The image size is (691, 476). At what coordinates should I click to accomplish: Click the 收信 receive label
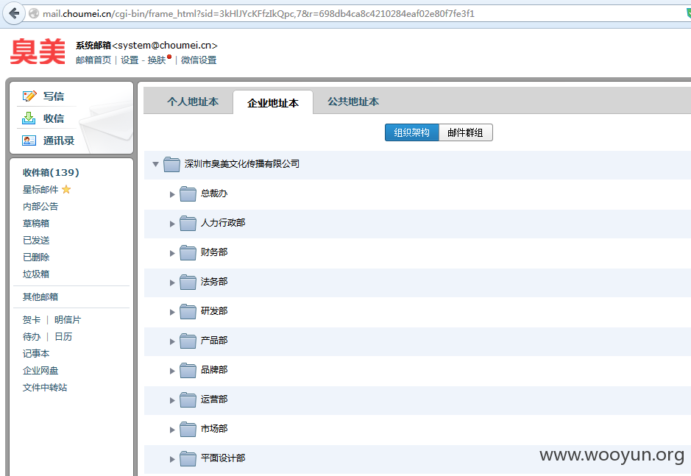54,118
